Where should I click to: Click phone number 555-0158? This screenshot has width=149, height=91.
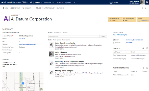[22, 39]
